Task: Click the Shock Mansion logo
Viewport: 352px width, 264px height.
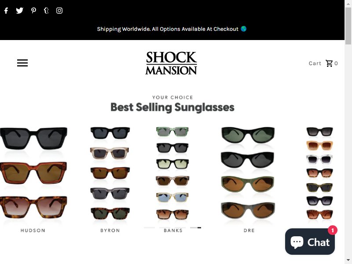Action: click(171, 63)
